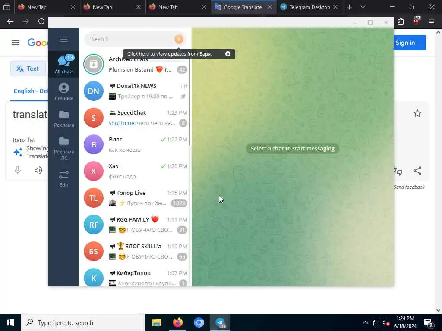This screenshot has height=331, width=442.
Task: Open the Личные chat folder
Action: click(x=64, y=92)
